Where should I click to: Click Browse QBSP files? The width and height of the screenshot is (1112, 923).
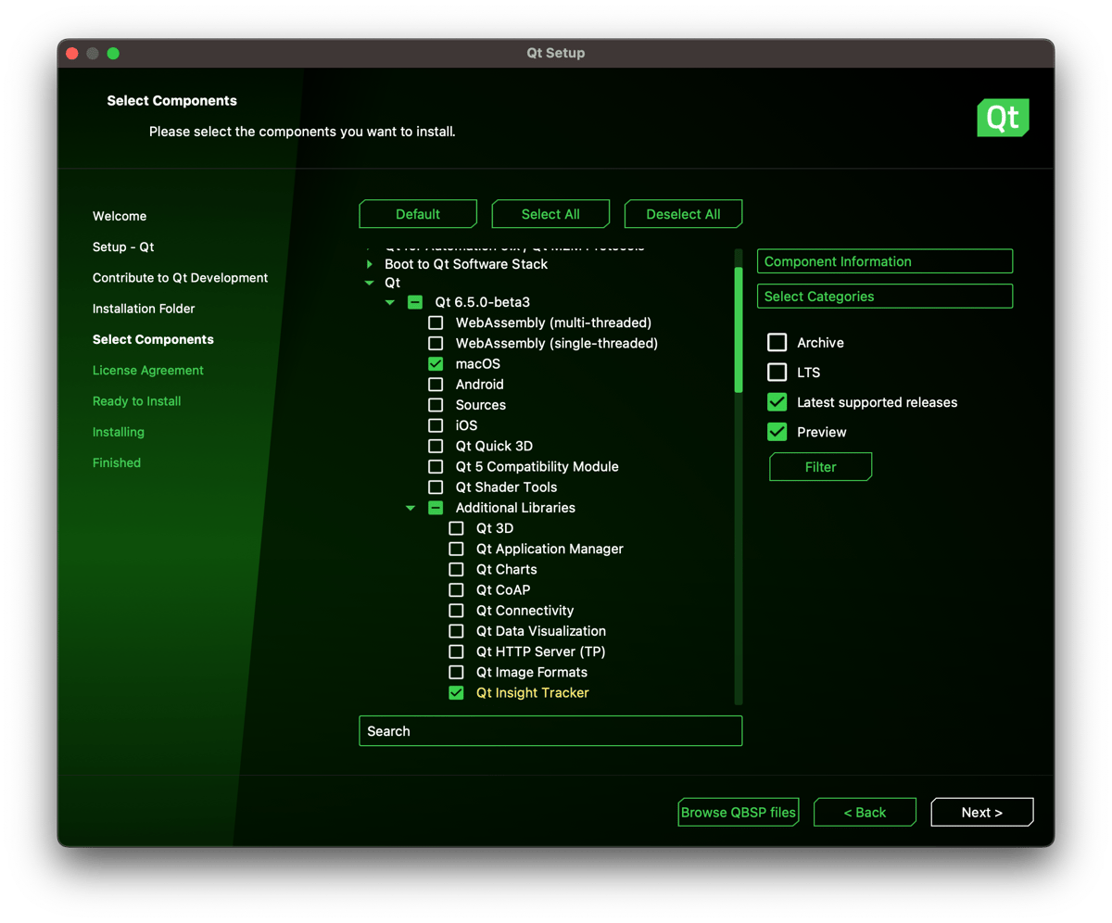pos(739,812)
